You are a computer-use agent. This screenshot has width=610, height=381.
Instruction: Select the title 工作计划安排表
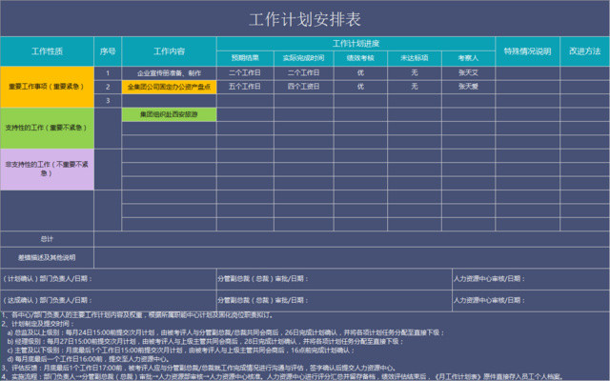pos(305,19)
